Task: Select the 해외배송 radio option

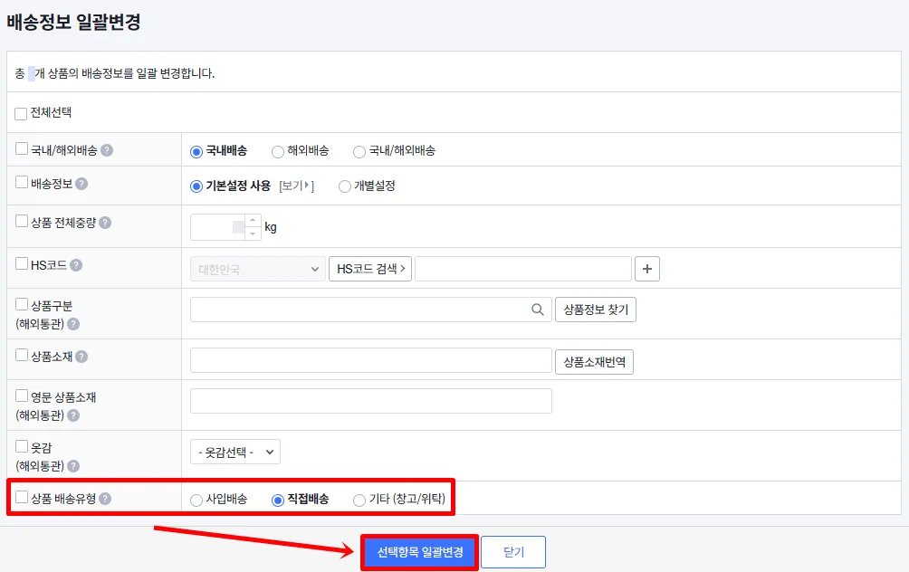Action: tap(278, 152)
